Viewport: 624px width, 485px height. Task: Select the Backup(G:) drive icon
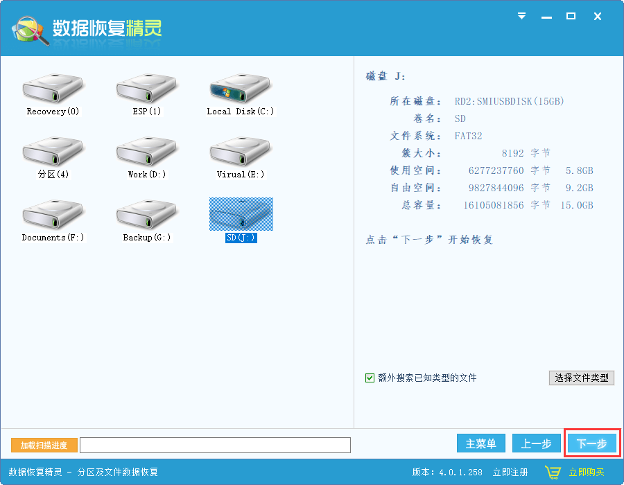146,215
